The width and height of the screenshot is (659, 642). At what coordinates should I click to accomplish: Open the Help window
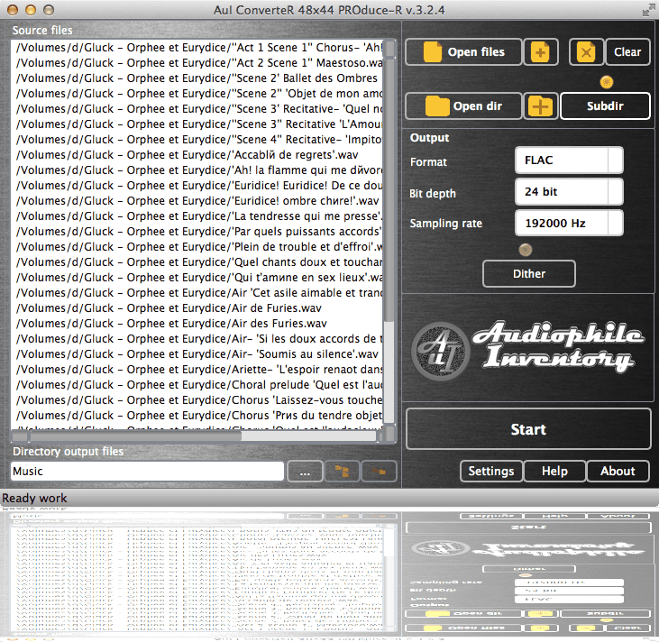point(554,471)
